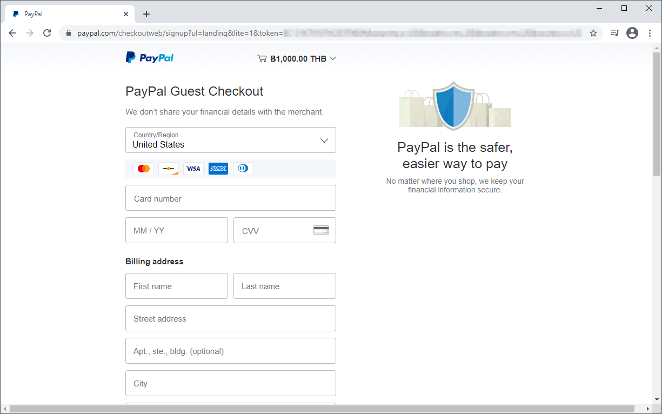This screenshot has height=414, width=662.
Task: Open the Chrome profile avatar icon
Action: click(632, 33)
